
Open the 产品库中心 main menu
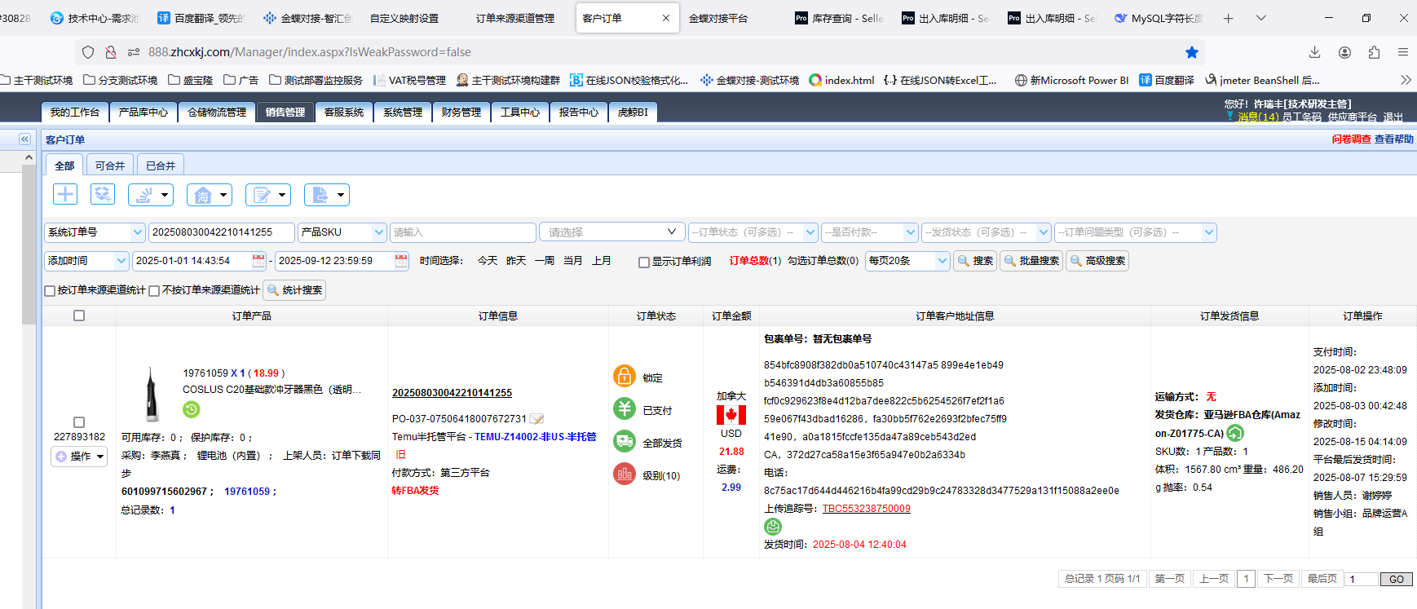[143, 113]
